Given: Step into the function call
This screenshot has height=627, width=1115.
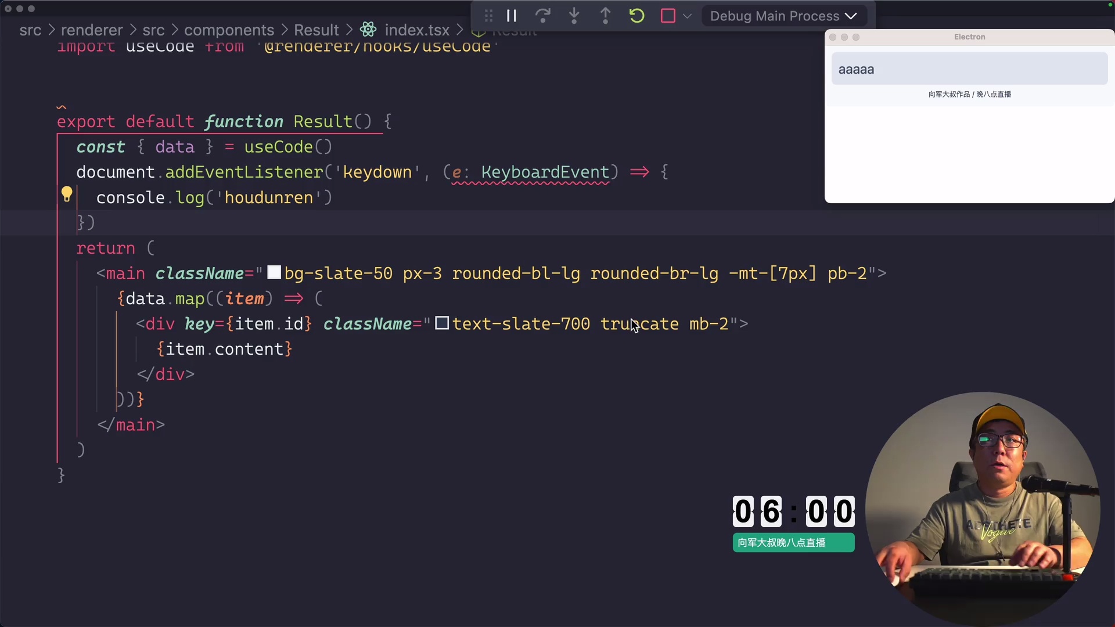Looking at the screenshot, I should click(574, 16).
